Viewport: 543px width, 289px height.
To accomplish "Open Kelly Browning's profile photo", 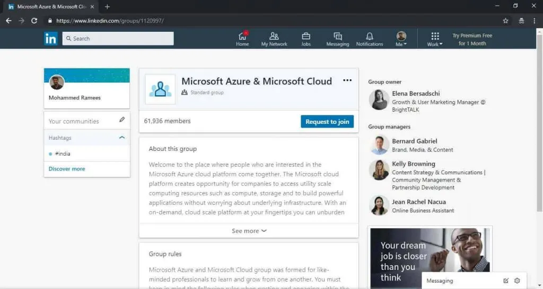I will [x=379, y=170].
